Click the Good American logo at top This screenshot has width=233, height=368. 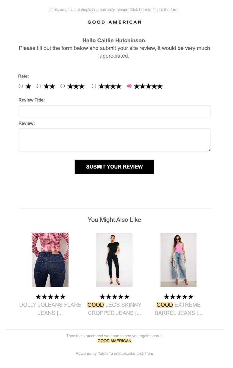click(115, 22)
